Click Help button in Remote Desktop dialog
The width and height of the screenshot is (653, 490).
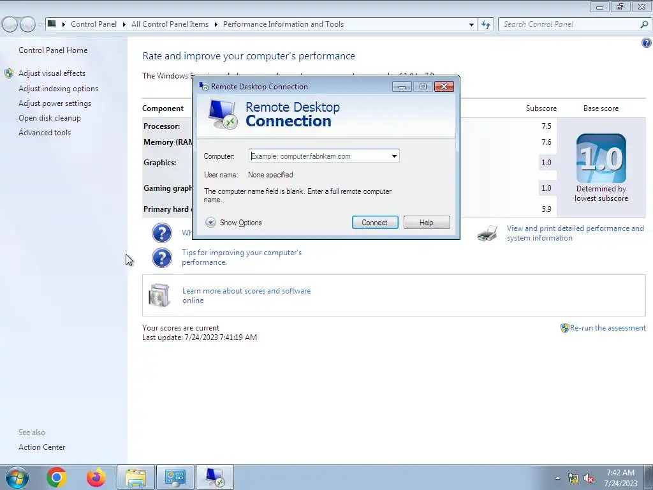(x=427, y=223)
